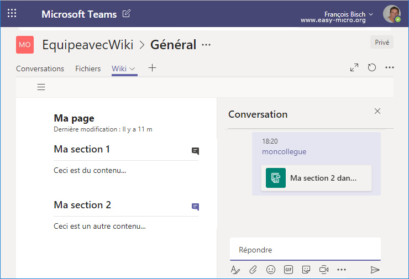This screenshot has width=409, height=279.
Task: Click the 18:20 message timestamp
Action: (270, 141)
